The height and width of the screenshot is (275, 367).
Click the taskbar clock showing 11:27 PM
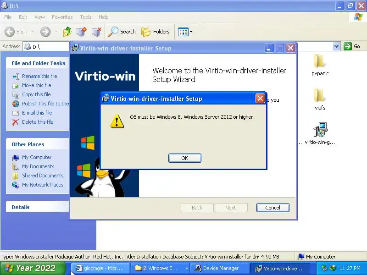tap(350, 269)
